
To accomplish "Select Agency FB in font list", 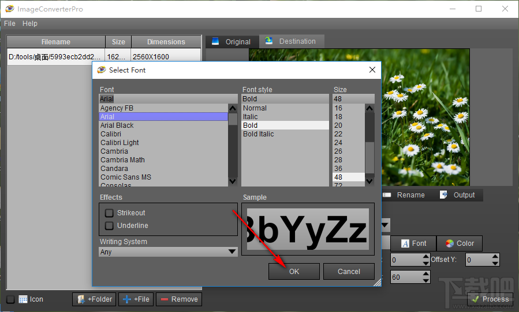I will (163, 108).
